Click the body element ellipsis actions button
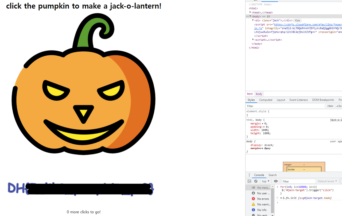This screenshot has width=342, height=216. (x=247, y=16)
